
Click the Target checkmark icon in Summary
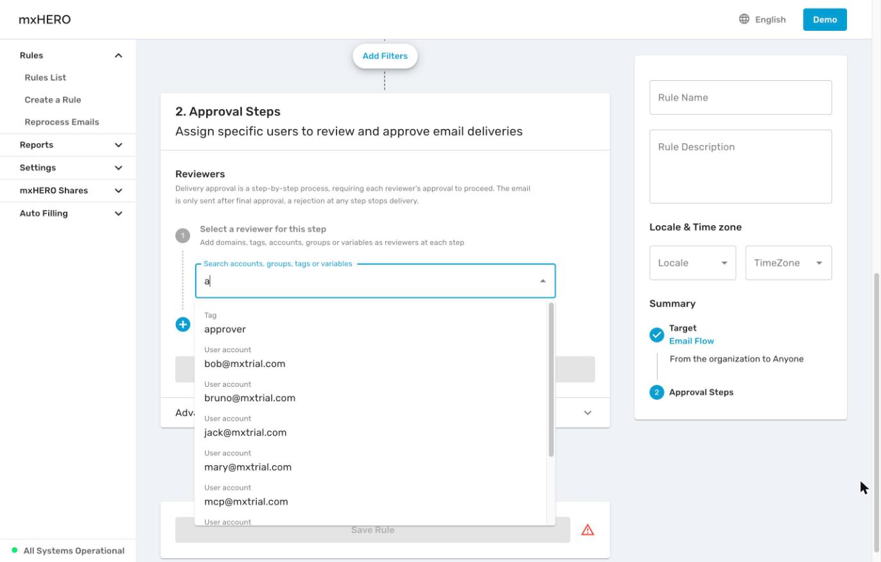pos(656,335)
